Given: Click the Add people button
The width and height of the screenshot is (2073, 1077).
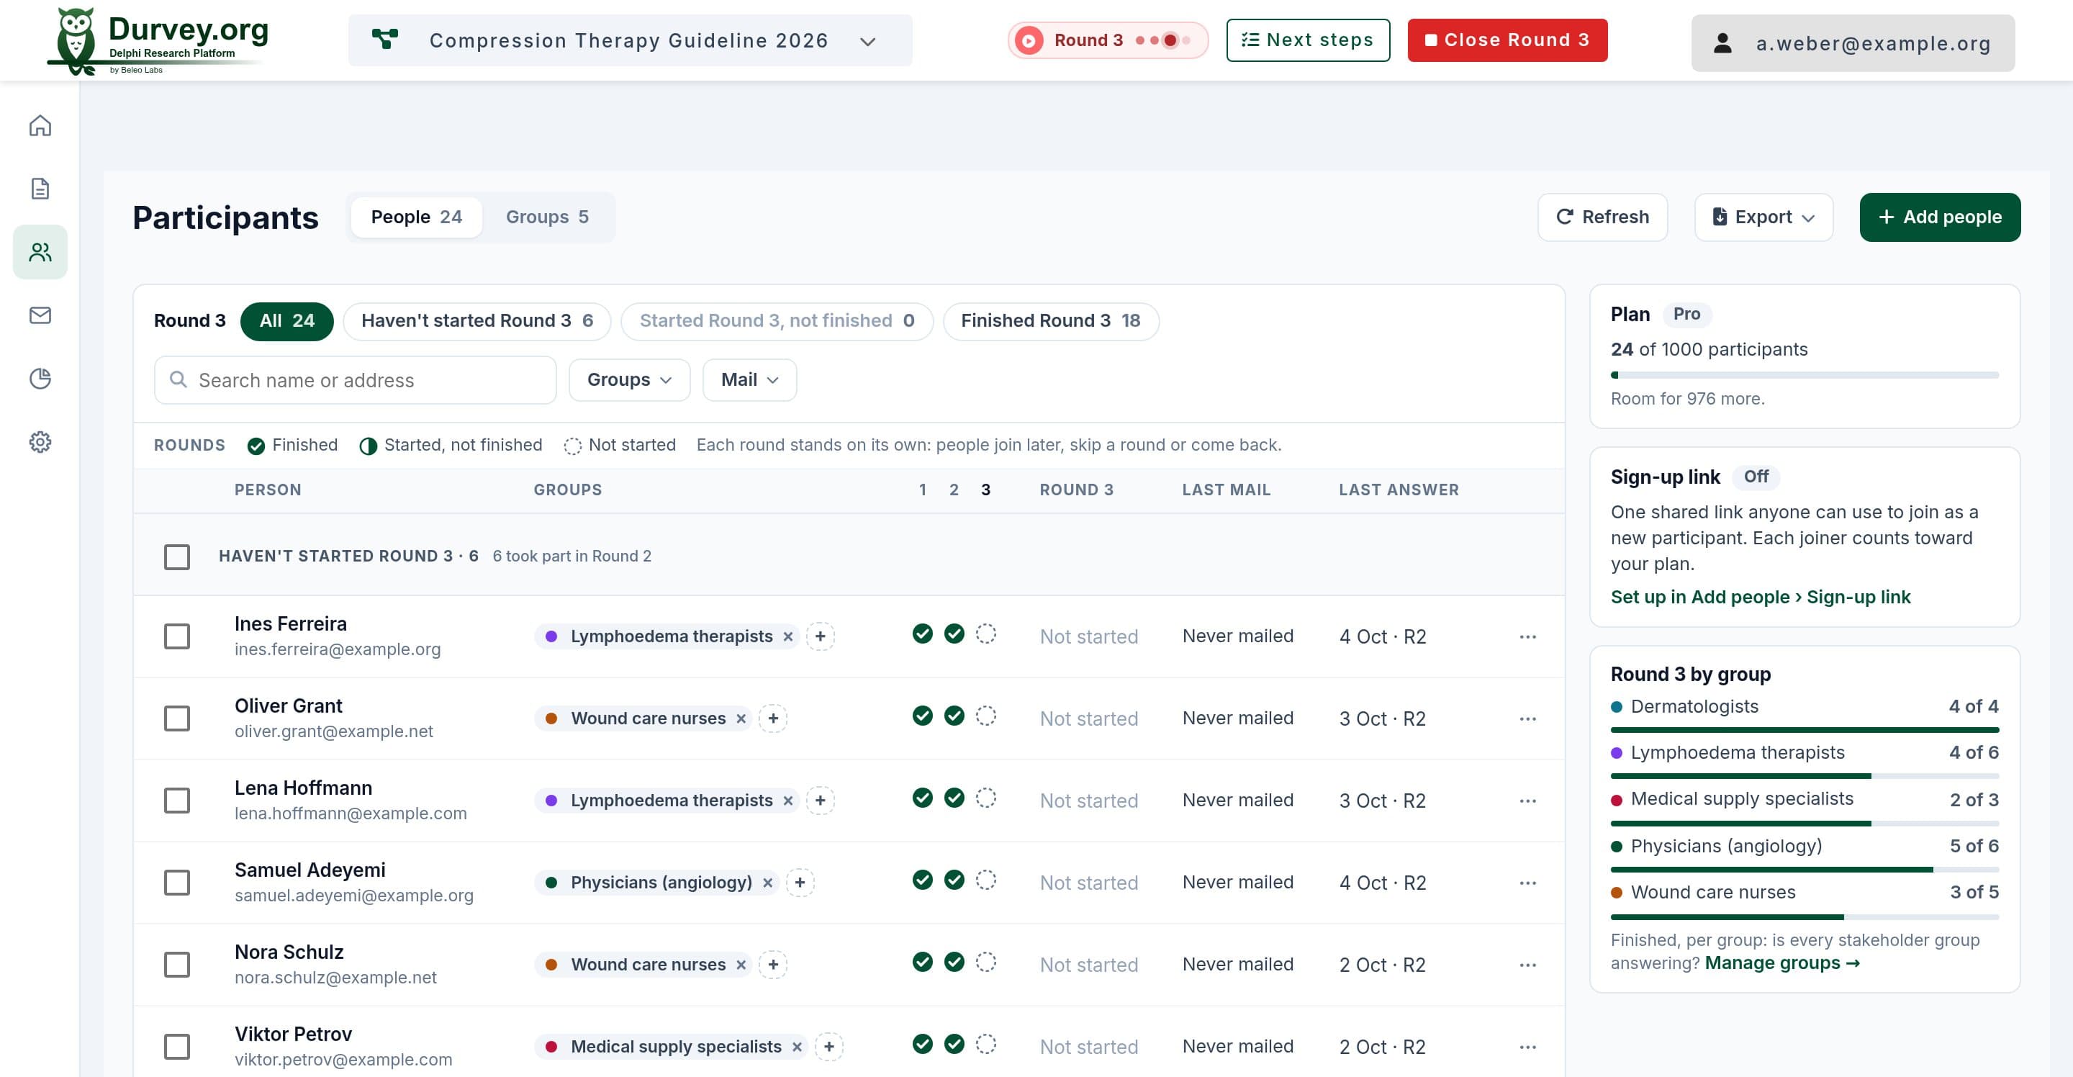Looking at the screenshot, I should pyautogui.click(x=1939, y=217).
